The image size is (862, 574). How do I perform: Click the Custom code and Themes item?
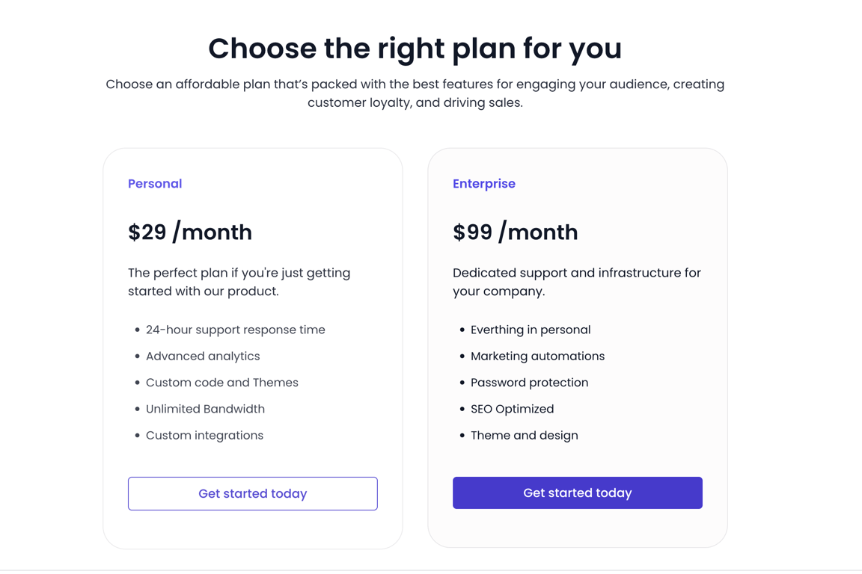click(x=222, y=383)
